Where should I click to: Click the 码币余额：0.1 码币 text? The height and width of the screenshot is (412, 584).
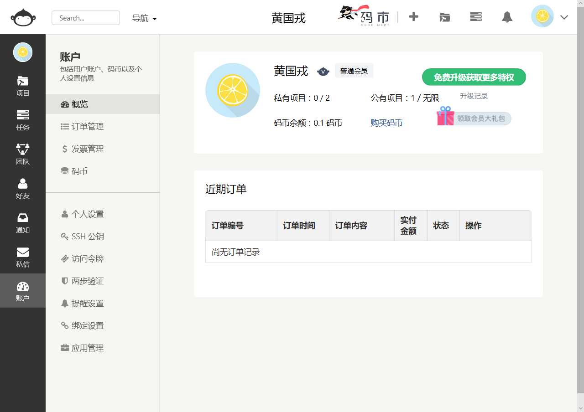pos(308,123)
